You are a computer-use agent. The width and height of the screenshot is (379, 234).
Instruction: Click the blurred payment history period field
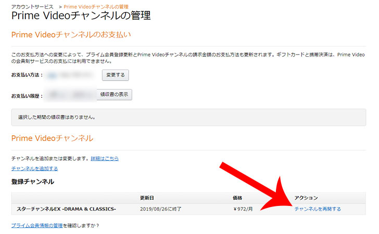click(x=71, y=95)
